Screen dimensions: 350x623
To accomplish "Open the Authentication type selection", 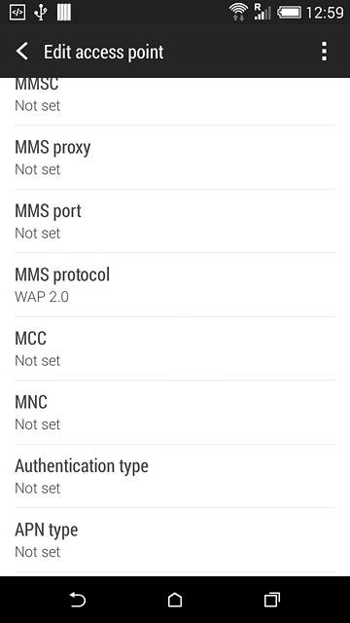I will 175,476.
